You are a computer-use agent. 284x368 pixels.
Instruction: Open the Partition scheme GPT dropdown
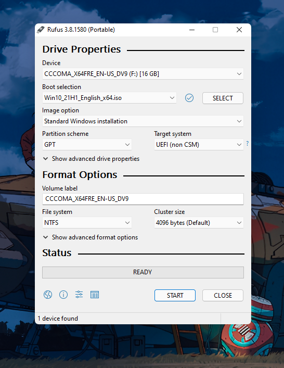[x=87, y=145]
